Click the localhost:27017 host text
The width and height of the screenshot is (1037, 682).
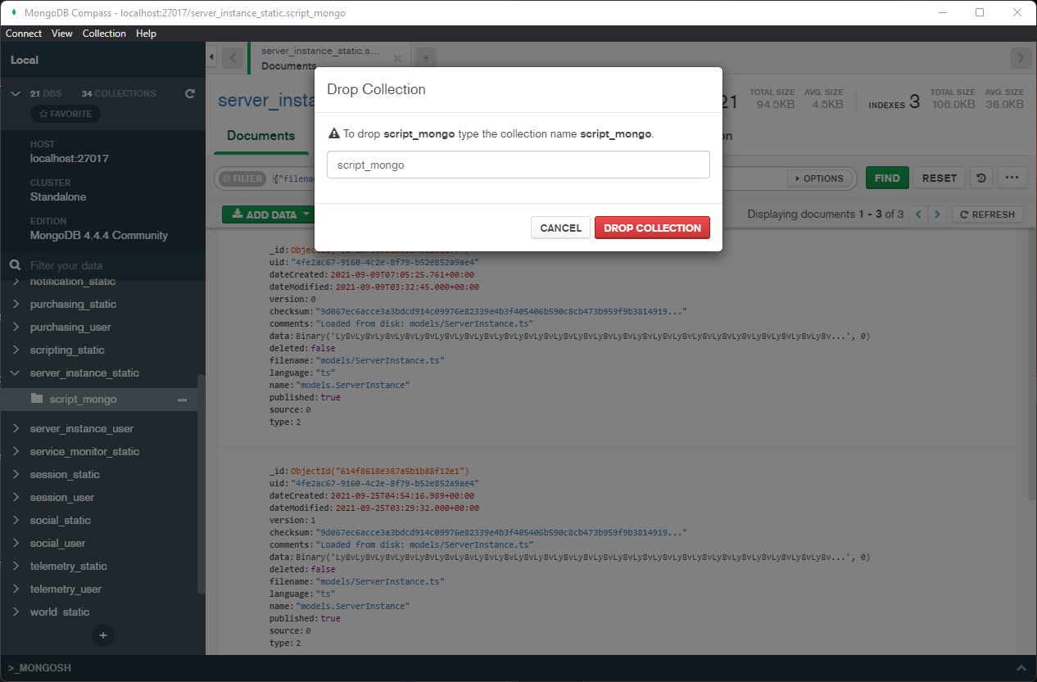click(70, 159)
